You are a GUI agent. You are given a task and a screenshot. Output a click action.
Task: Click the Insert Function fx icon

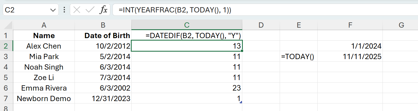pyautogui.click(x=103, y=10)
